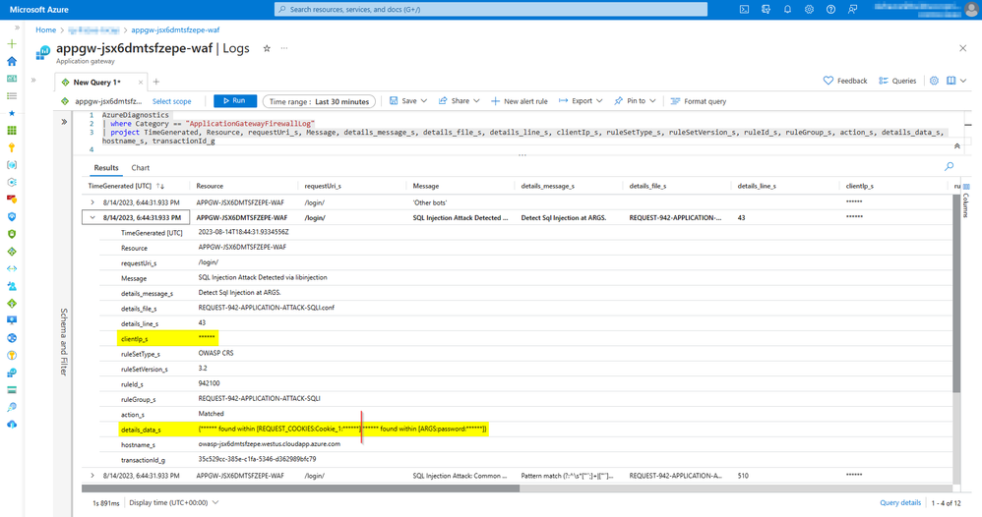
Task: Click the requestUri_s column header
Action: [323, 186]
